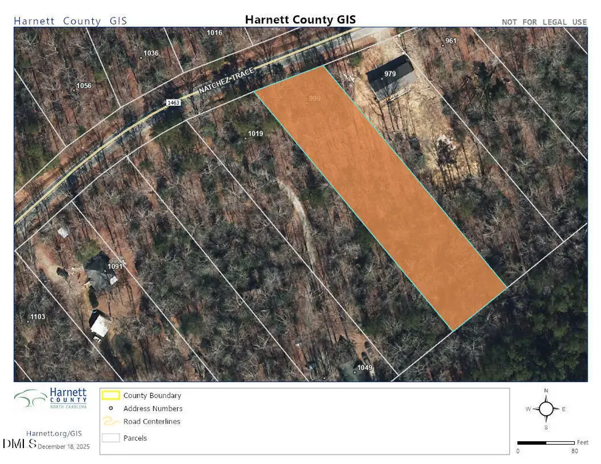The image size is (601, 464).
Task: Click address marker 1049 at map bottom
Action: (x=365, y=368)
